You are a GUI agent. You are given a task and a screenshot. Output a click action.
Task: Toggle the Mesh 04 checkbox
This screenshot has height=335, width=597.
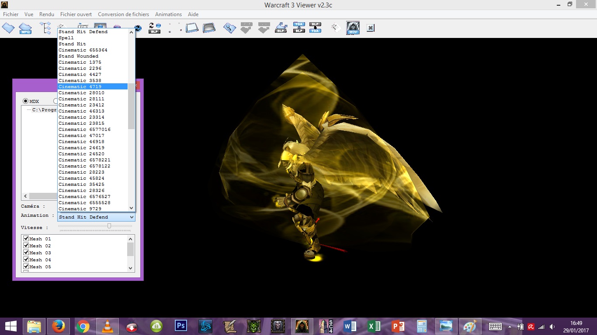26,260
